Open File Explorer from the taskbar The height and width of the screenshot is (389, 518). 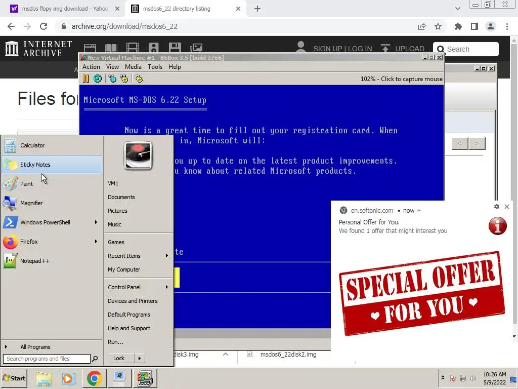45,379
